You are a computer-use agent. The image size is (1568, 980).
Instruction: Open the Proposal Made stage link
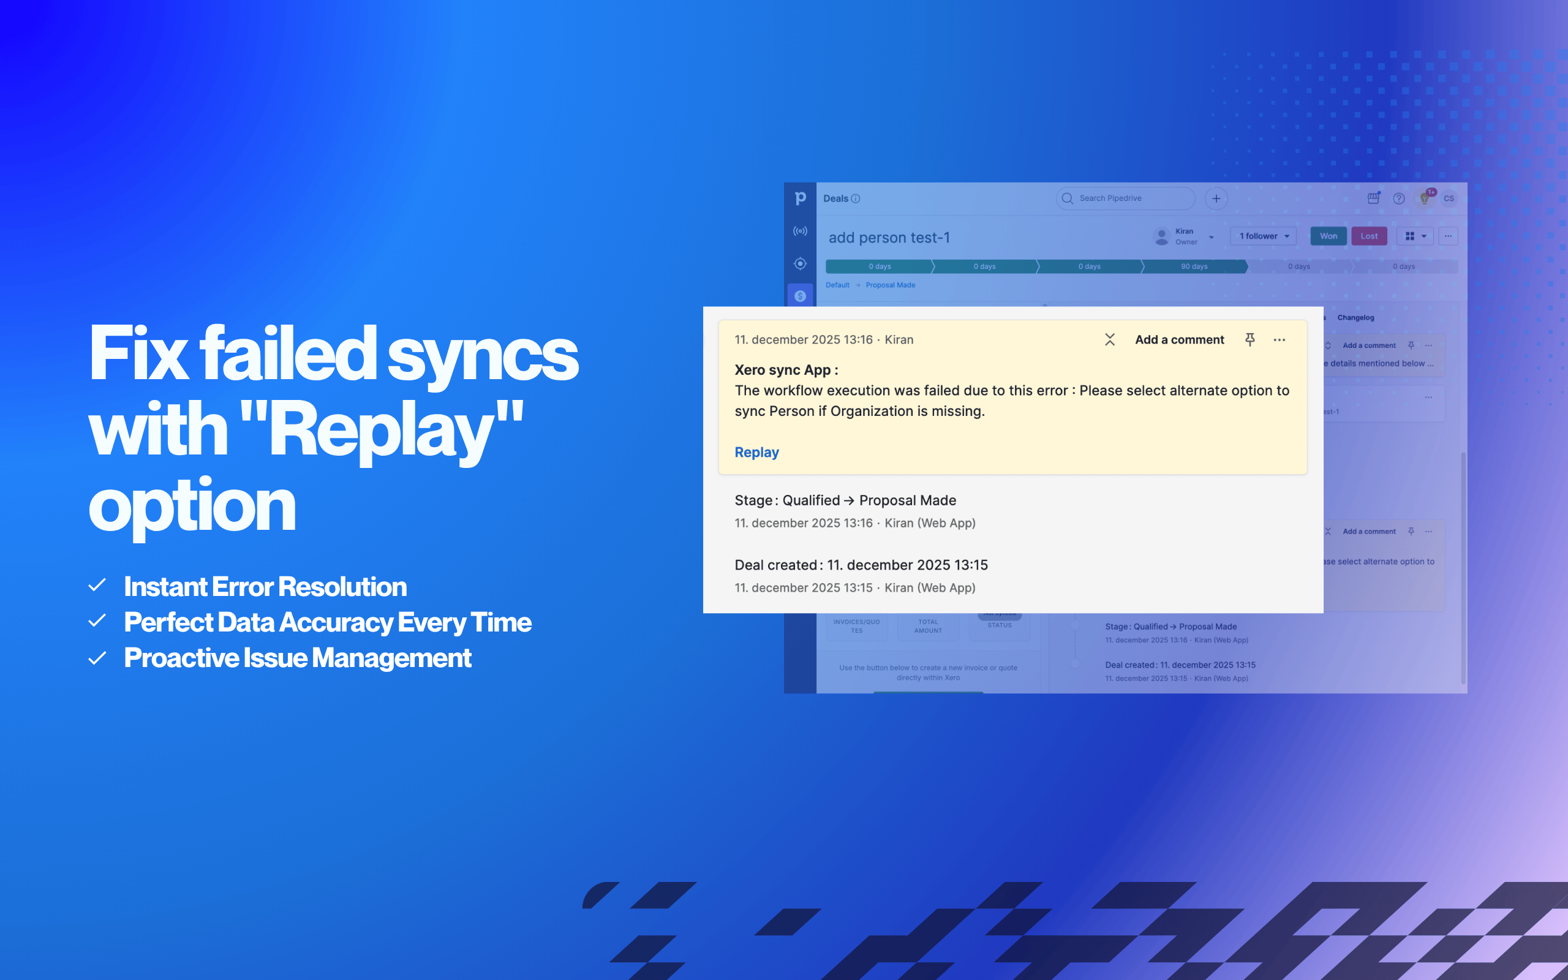coord(890,285)
